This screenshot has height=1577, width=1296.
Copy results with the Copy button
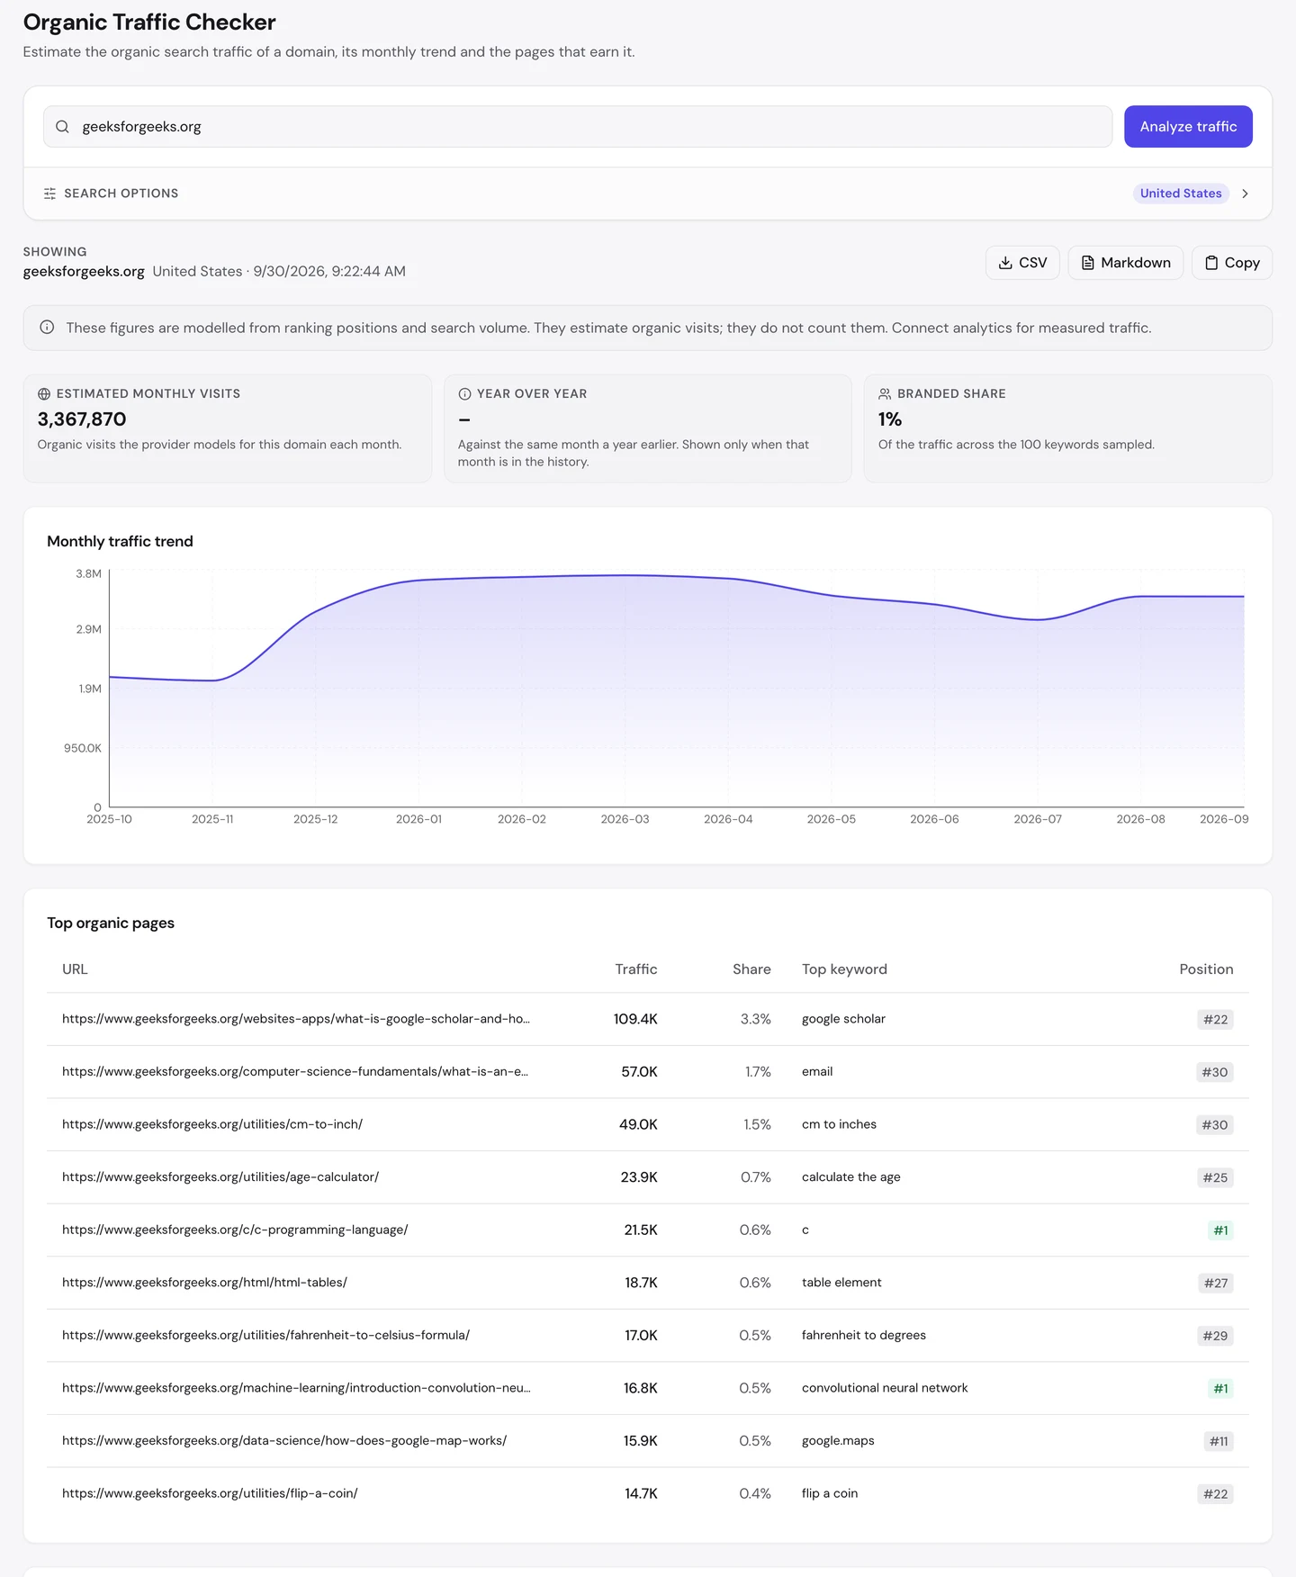1231,263
